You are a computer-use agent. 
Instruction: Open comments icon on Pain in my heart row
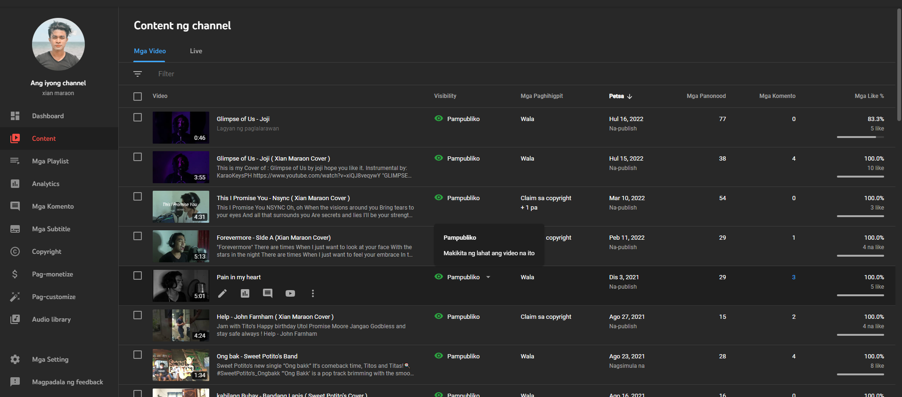(x=268, y=293)
